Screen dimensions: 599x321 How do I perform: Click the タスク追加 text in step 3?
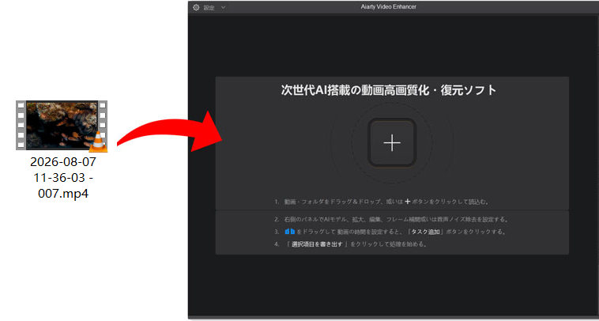point(425,232)
